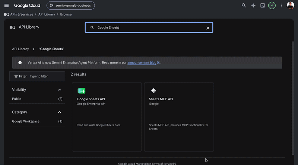Click the Google Cloud logo
The width and height of the screenshot is (298, 165).
(x=27, y=6)
